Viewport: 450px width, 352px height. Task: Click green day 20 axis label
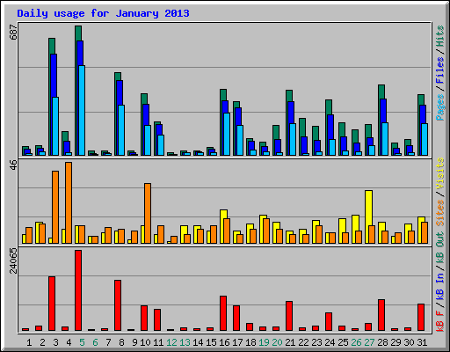(277, 342)
